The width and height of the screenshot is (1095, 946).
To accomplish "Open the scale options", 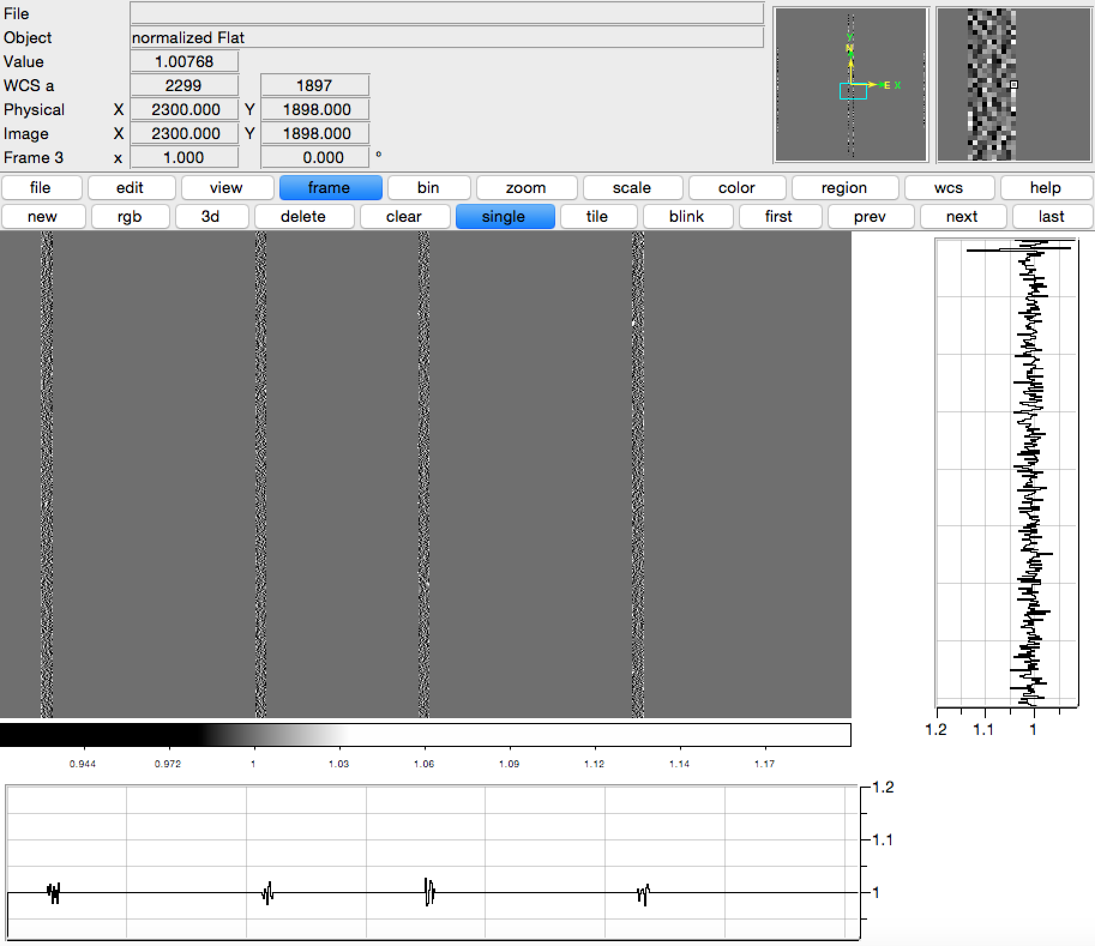I will click(631, 188).
